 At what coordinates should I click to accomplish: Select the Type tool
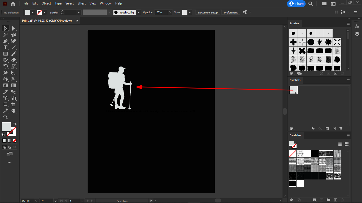[5, 47]
